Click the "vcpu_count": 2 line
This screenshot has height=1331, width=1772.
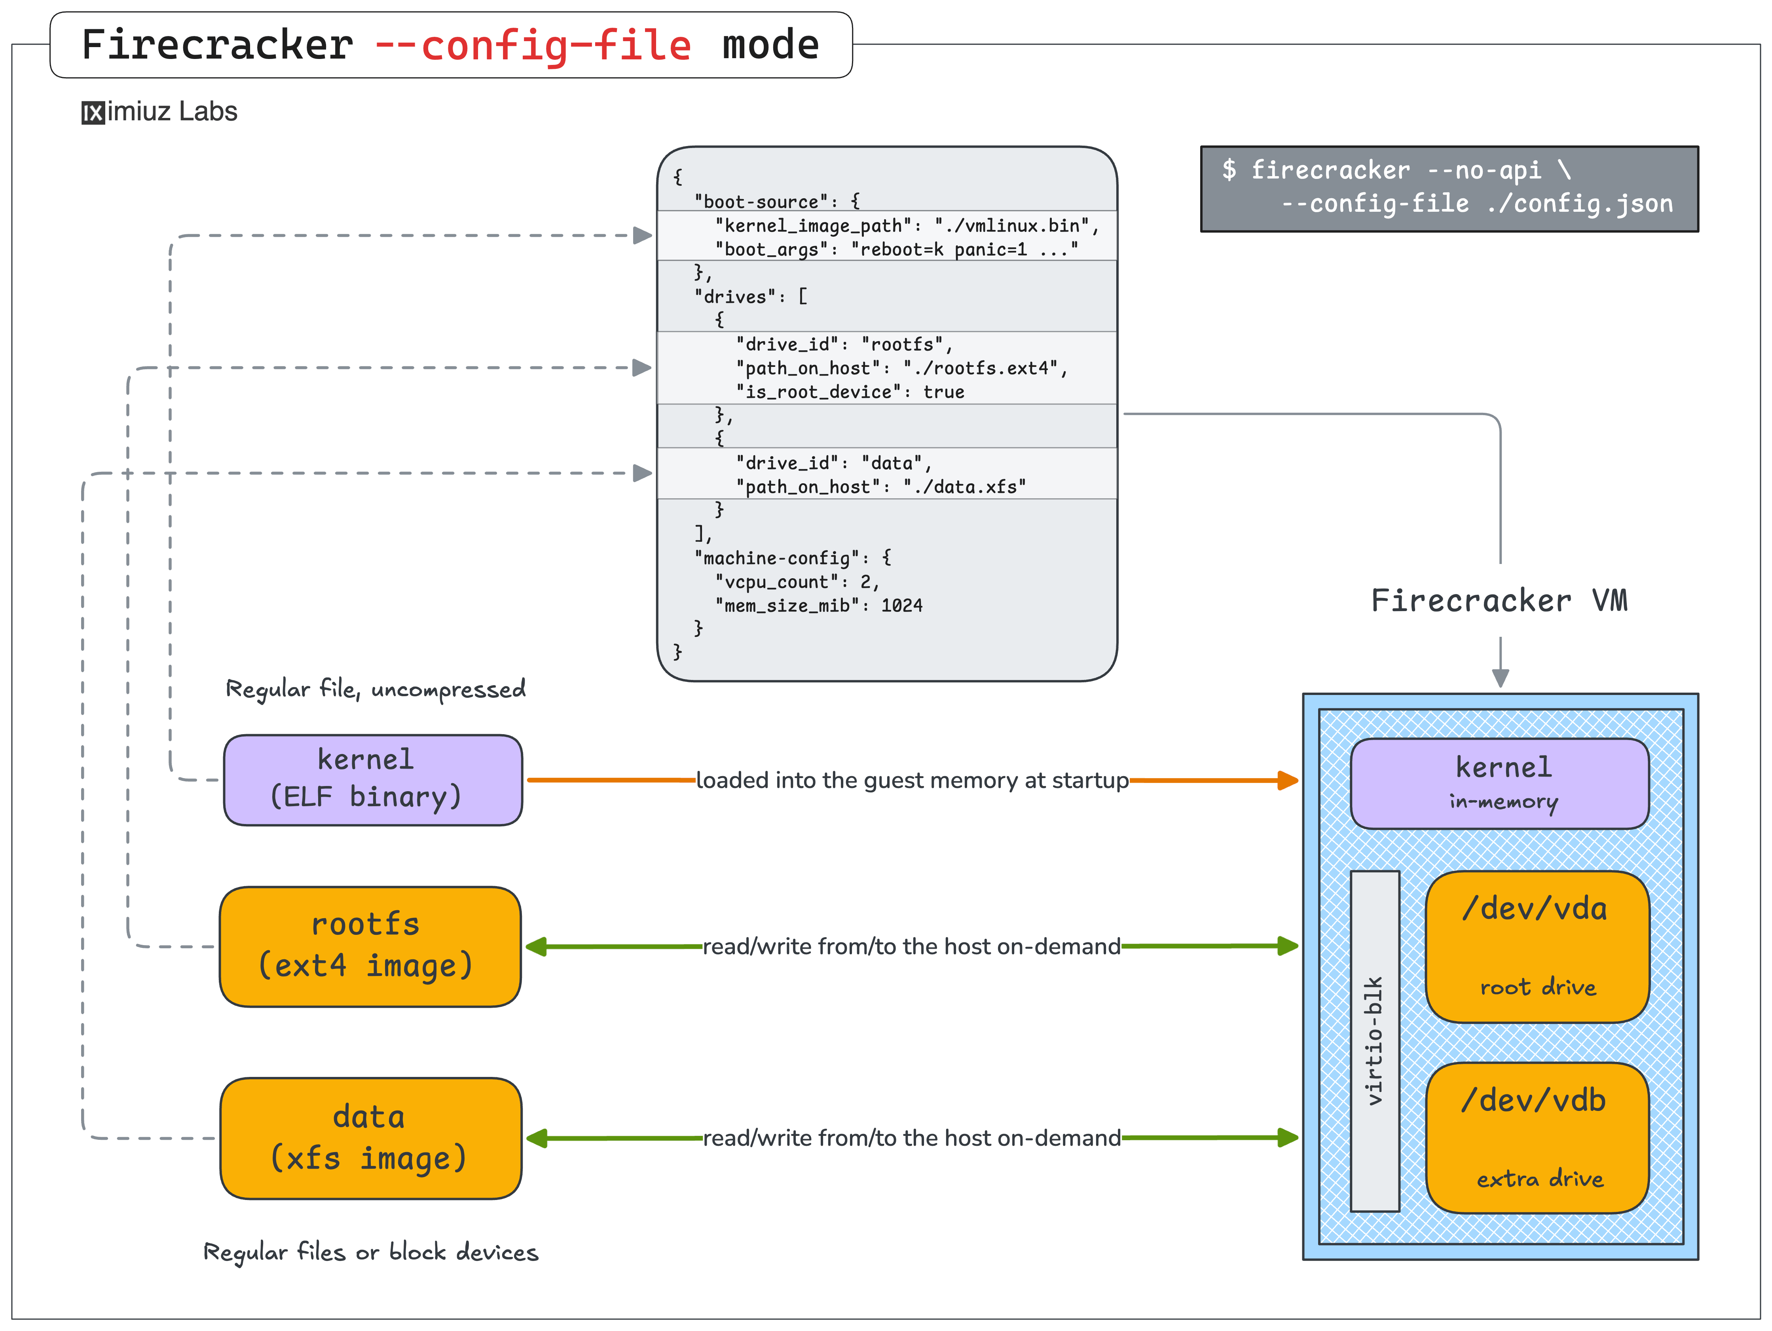[798, 582]
